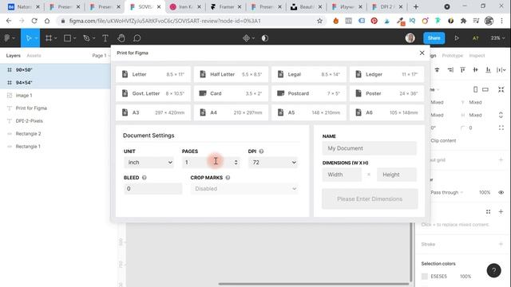Switch to the Layers tab
Viewport: 511px width, 287px height.
14,56
